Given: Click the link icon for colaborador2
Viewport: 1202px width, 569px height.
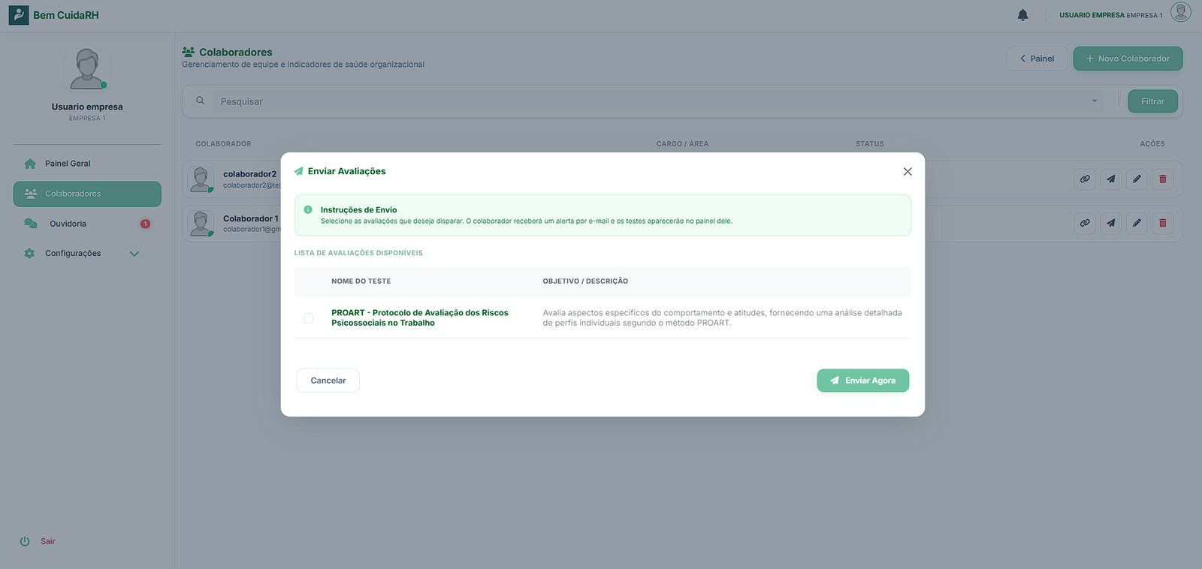Looking at the screenshot, I should [1085, 179].
